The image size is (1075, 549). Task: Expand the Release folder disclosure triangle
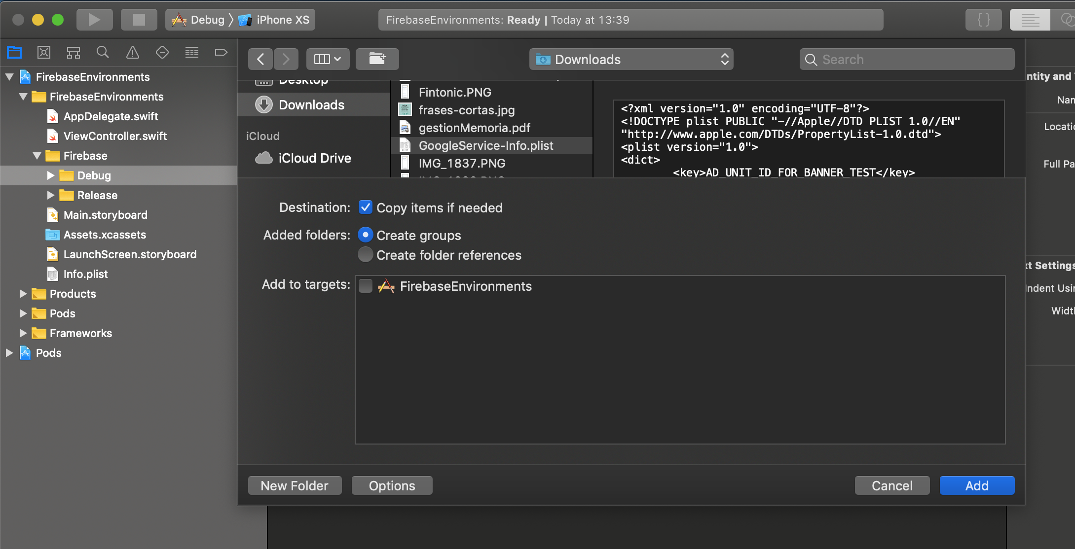pyautogui.click(x=50, y=195)
